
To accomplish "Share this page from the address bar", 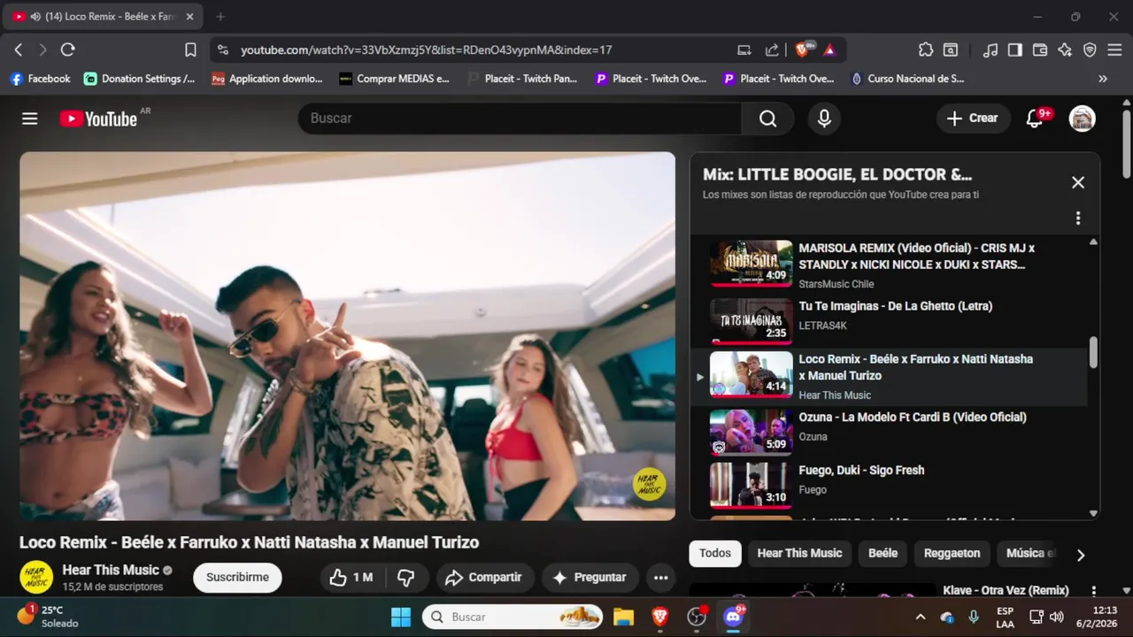I will pos(772,50).
